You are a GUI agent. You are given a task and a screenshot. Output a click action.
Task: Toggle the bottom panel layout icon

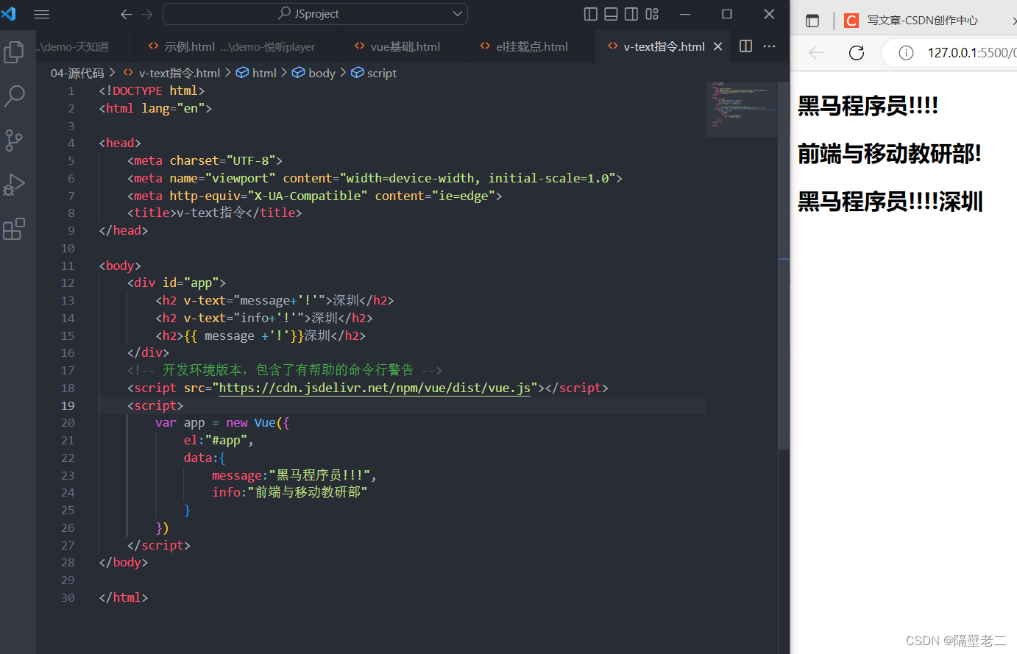[x=611, y=14]
